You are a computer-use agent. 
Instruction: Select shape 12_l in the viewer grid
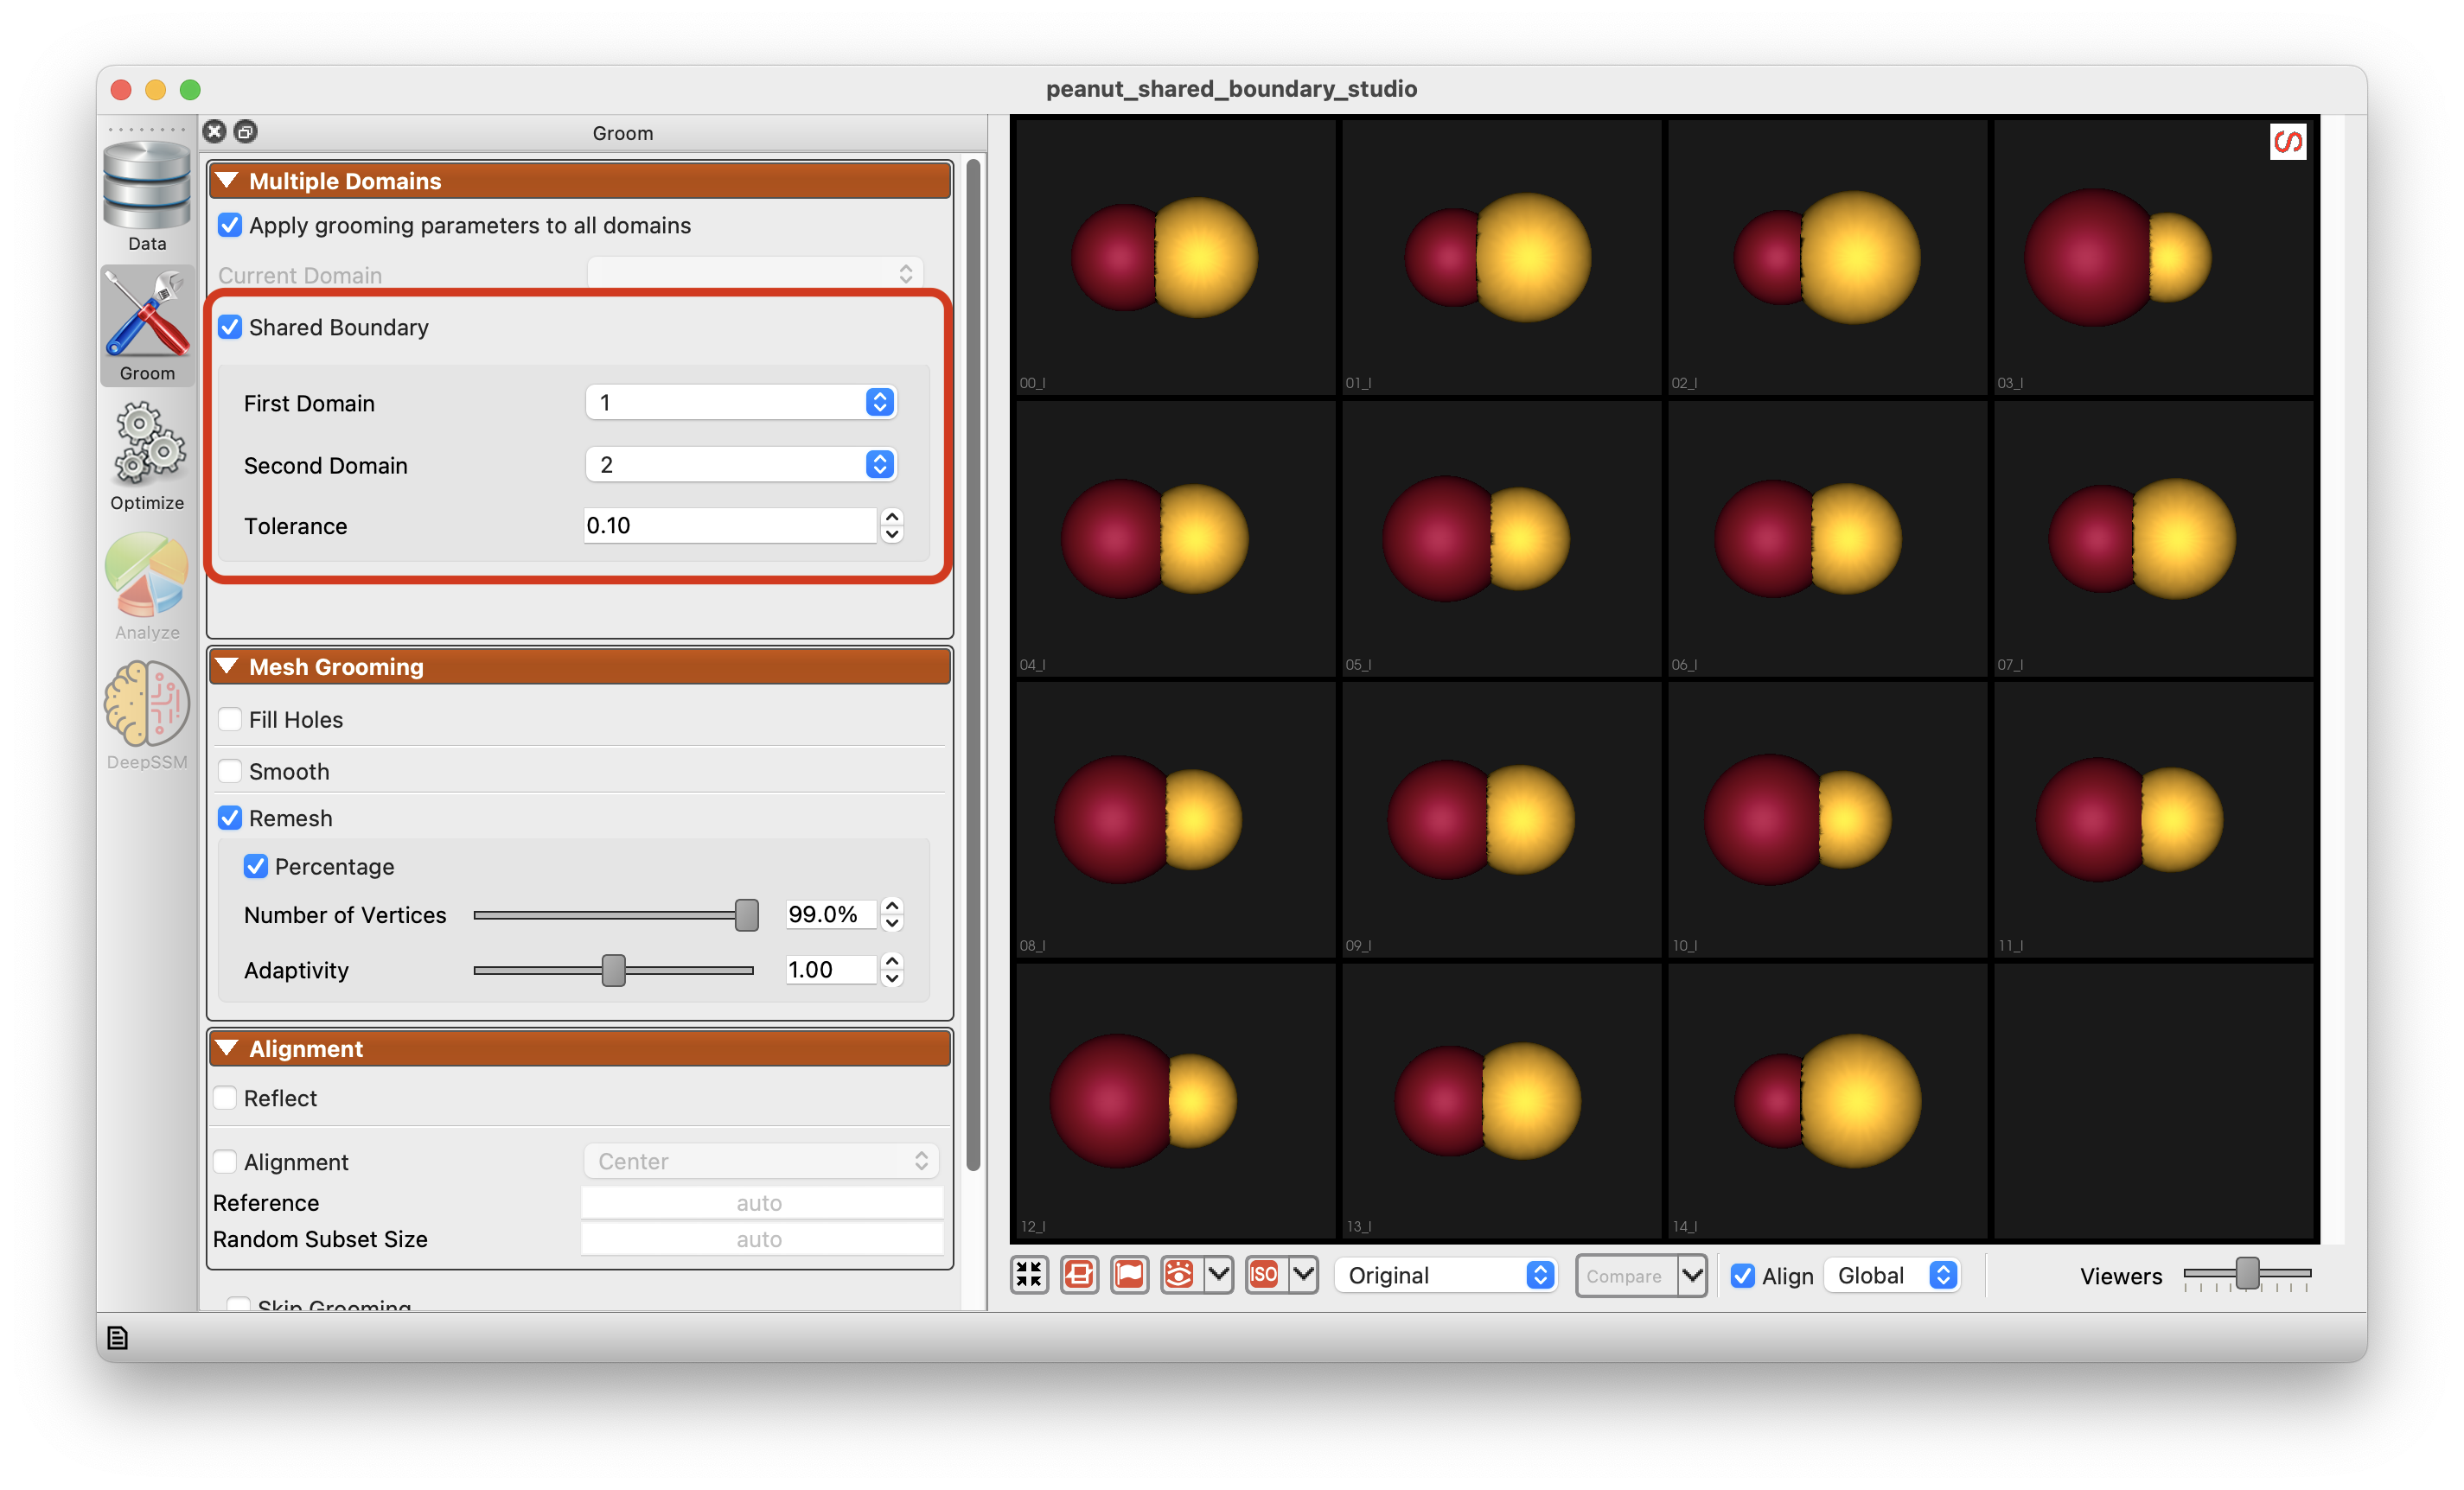(x=1175, y=1100)
